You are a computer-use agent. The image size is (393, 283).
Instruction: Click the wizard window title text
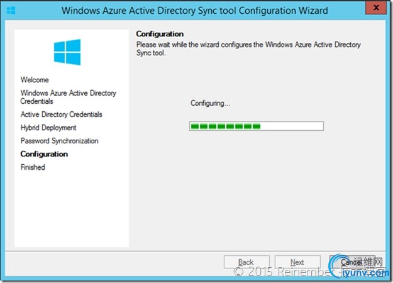point(195,11)
